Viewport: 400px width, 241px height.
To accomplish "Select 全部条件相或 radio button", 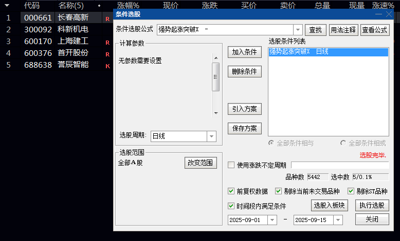I will pos(343,143).
